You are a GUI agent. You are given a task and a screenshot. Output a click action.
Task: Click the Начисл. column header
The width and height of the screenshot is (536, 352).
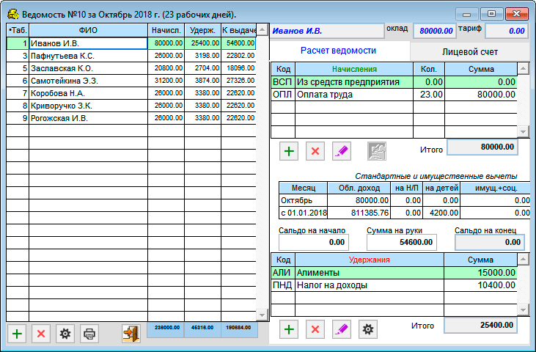coord(166,30)
